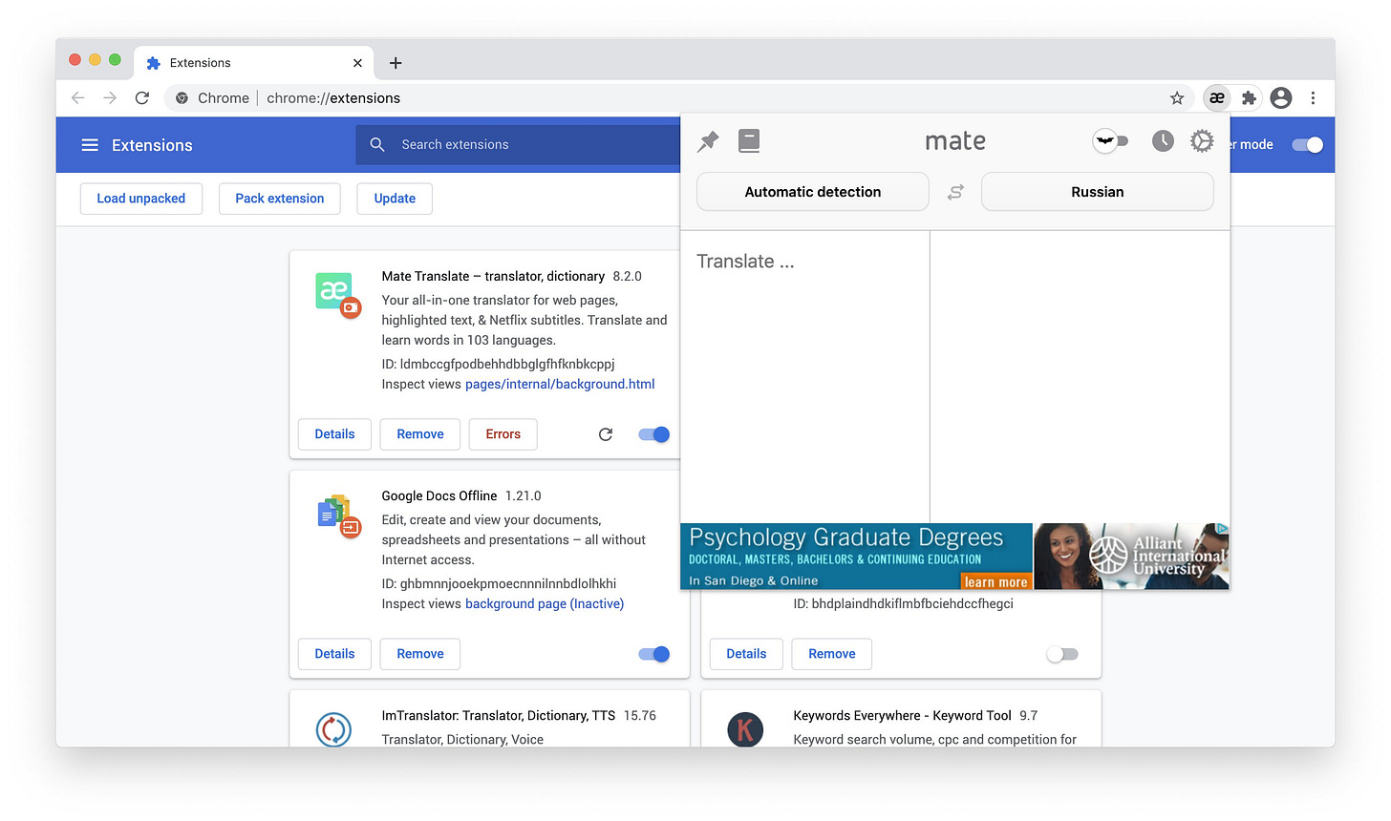This screenshot has height=821, width=1391.
Task: Open the Chrome extensions puzzle menu
Action: pos(1249,97)
